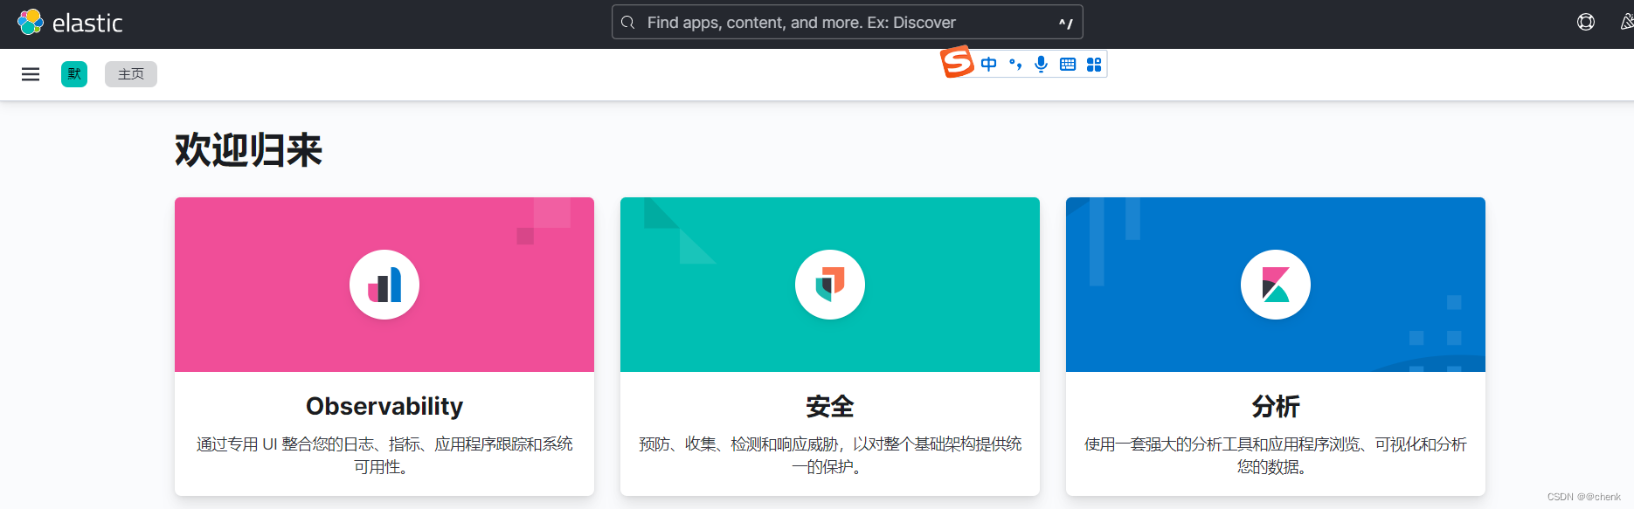Open the Observability card title
The width and height of the screenshot is (1634, 509).
point(384,406)
